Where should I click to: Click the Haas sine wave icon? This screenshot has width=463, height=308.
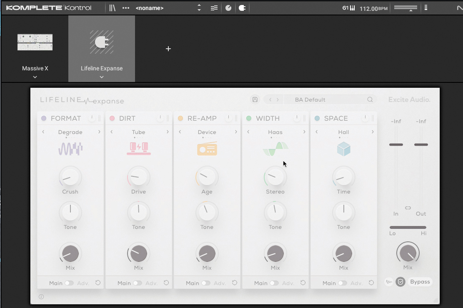point(275,149)
